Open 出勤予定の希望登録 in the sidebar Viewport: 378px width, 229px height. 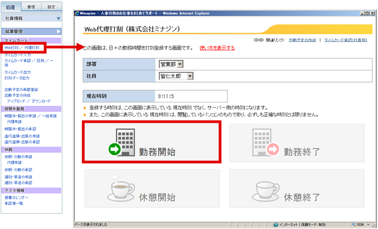pyautogui.click(x=21, y=89)
